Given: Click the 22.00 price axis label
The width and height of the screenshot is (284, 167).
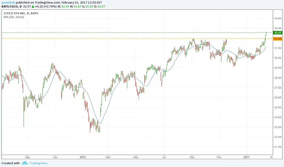Looking at the screenshot, I should 278,137.
